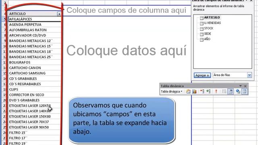Select SEDE in the field list
258x145 pixels.
[x=207, y=34]
